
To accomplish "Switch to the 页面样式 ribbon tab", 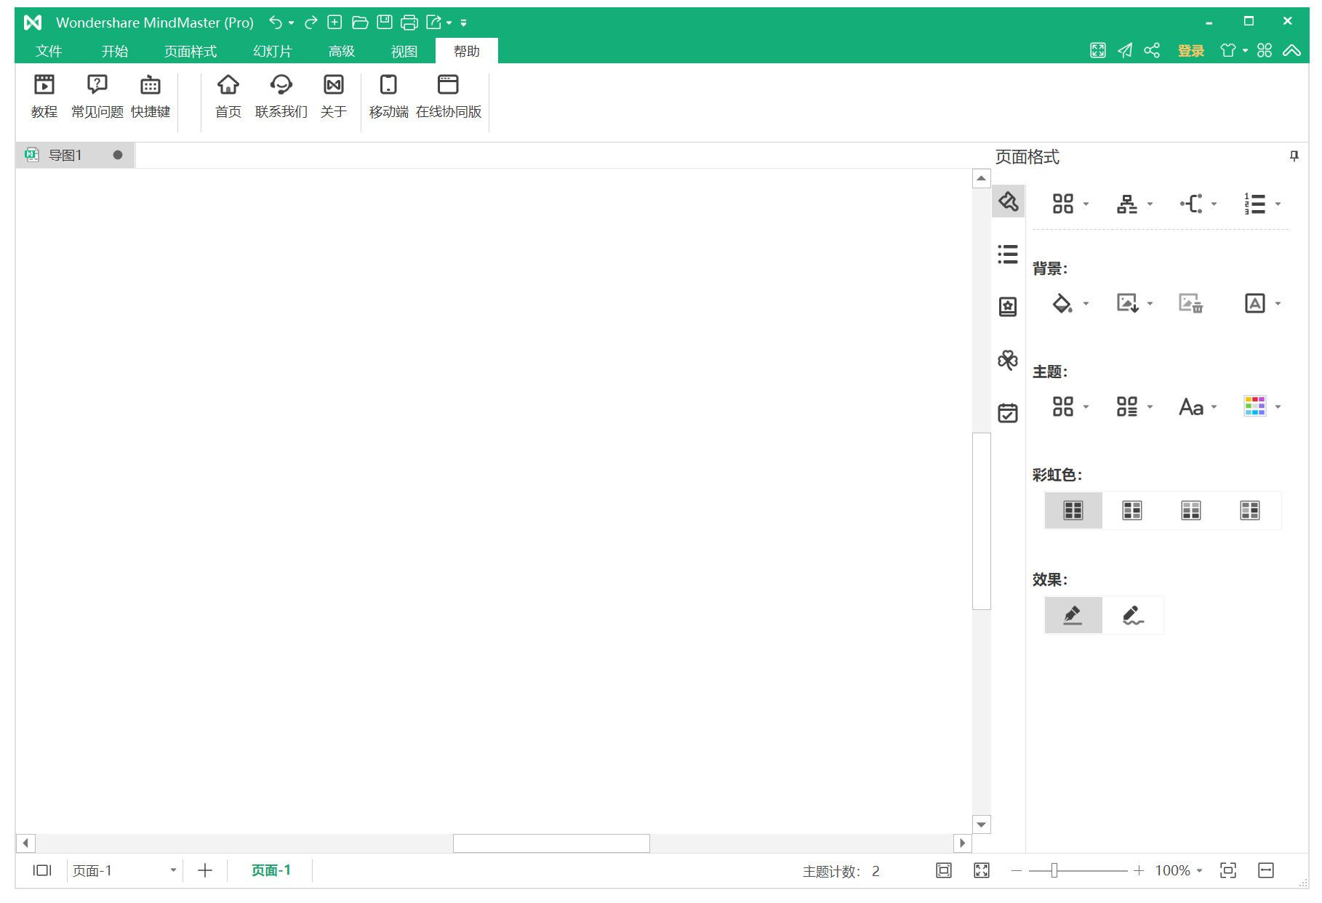I will click(191, 51).
